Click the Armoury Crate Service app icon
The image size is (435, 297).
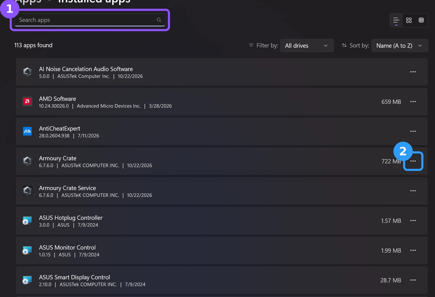pyautogui.click(x=27, y=191)
